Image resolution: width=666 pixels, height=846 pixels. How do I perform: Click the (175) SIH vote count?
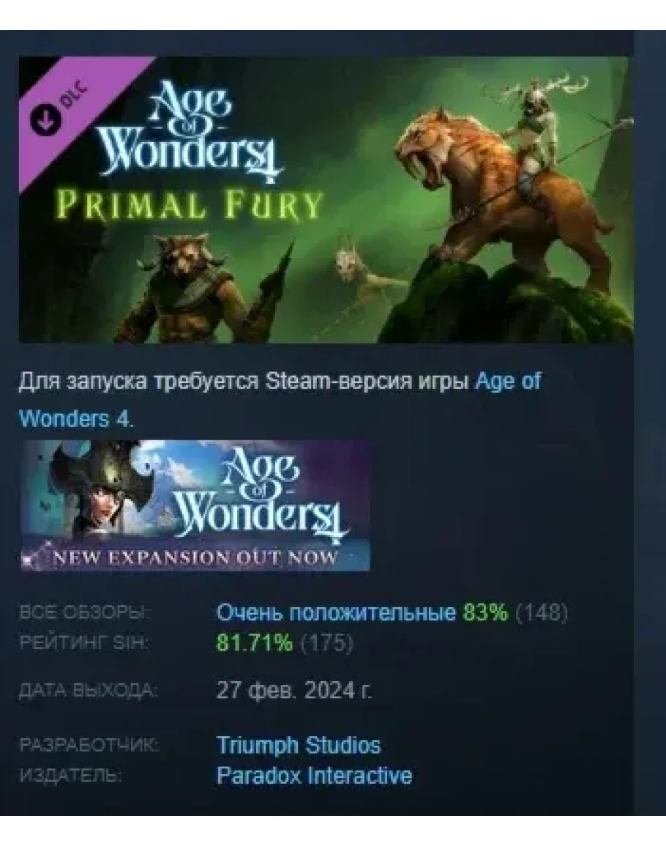click(x=326, y=642)
